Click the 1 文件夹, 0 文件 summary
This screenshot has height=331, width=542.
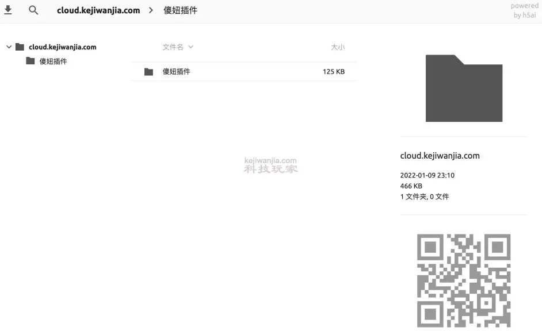[x=425, y=197]
